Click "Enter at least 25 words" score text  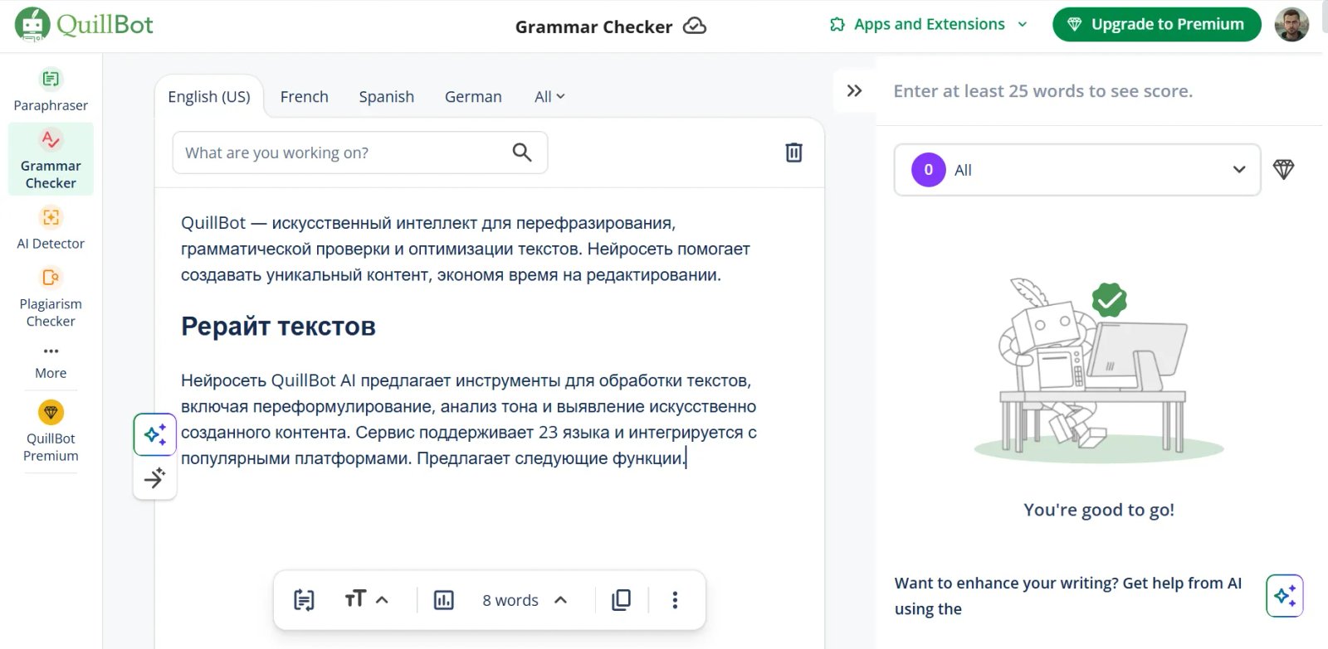(x=1043, y=91)
